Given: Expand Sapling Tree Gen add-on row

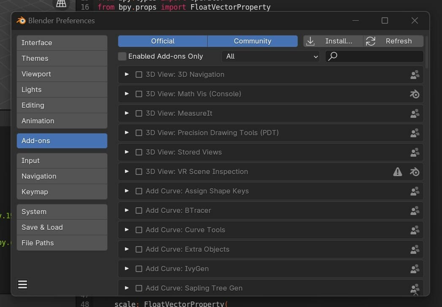Looking at the screenshot, I should pyautogui.click(x=127, y=288).
